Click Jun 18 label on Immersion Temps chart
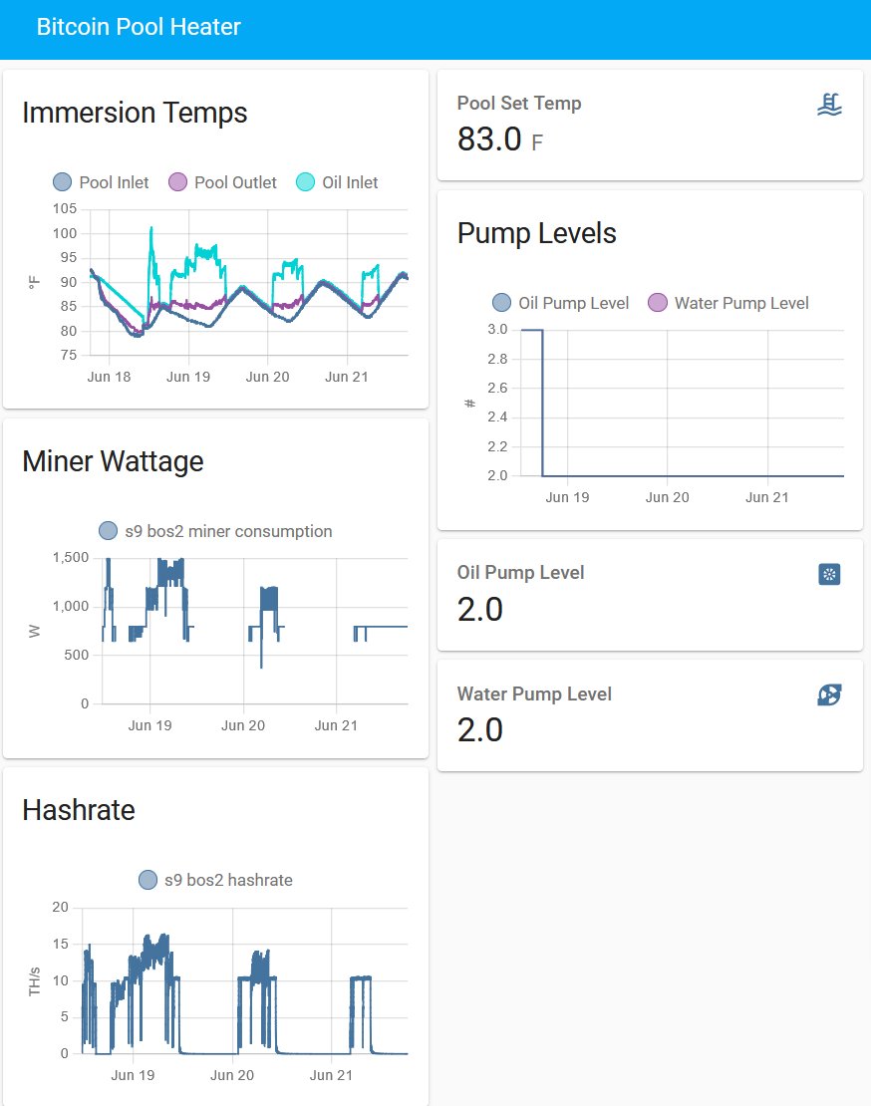This screenshot has width=871, height=1106. coord(110,377)
